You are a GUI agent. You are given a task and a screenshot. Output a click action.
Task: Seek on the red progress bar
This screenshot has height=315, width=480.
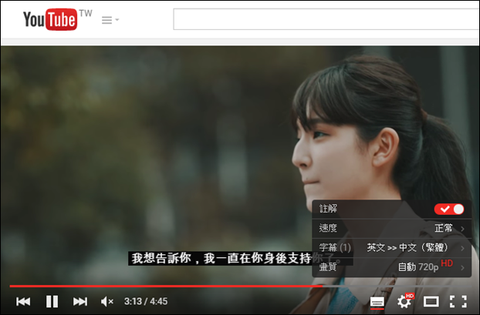[240, 287]
